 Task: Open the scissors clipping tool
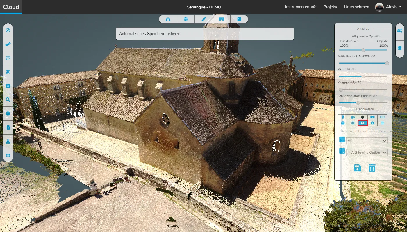[x=8, y=72]
